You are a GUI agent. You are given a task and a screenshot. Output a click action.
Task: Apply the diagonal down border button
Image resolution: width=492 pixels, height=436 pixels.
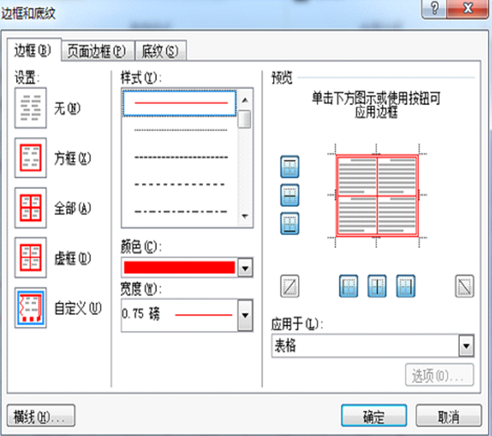tap(464, 286)
